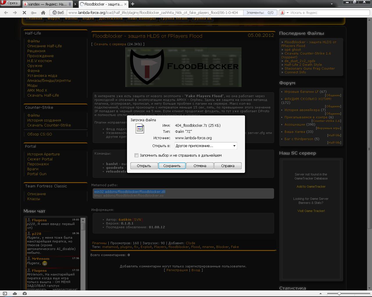The image size is (372, 297).
Task: Click the FloodBlocker banner image
Action: click(183, 67)
